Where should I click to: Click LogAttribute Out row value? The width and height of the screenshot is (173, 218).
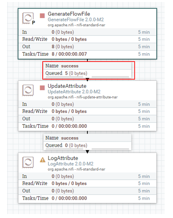[63, 191]
